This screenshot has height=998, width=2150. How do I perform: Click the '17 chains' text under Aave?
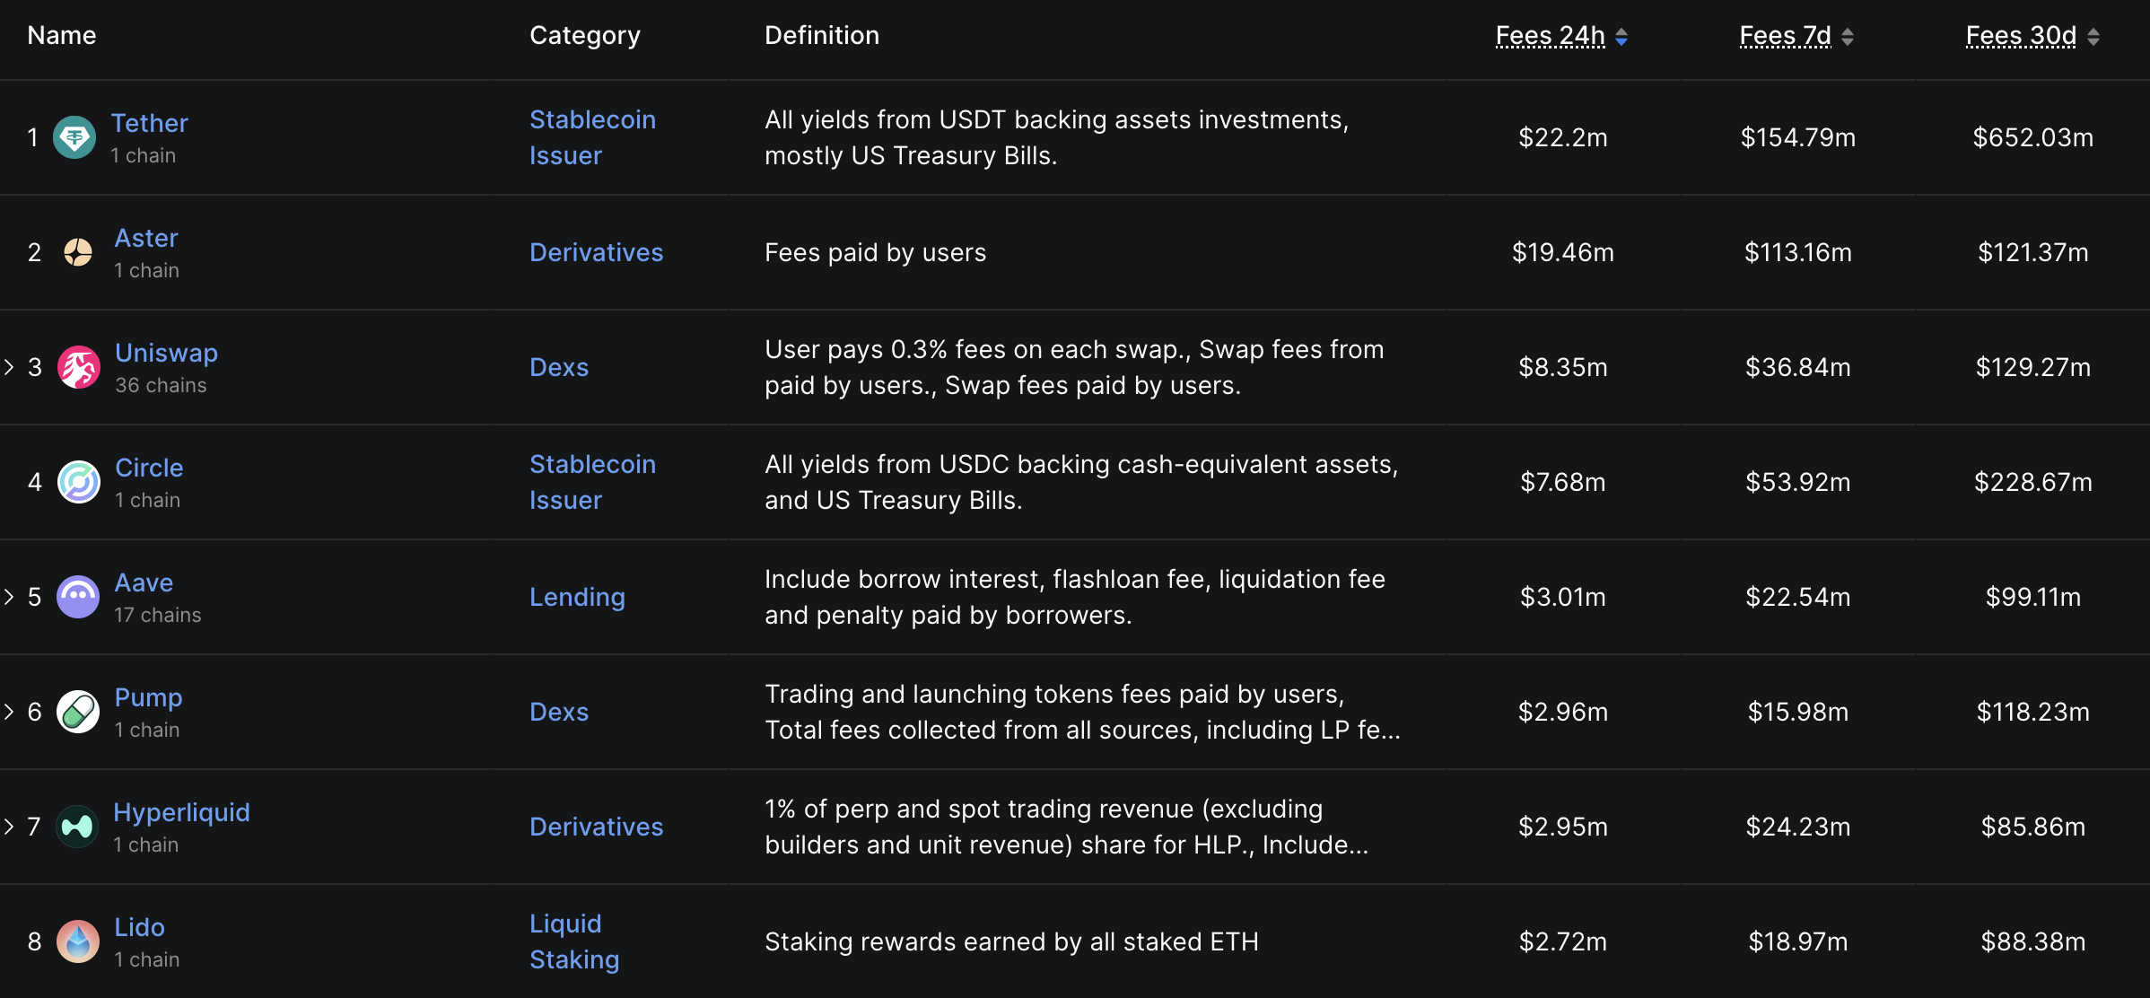[158, 615]
